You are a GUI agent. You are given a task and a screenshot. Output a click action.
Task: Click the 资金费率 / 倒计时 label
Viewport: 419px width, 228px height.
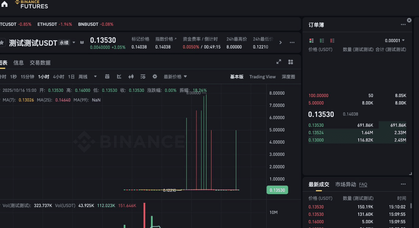point(200,39)
